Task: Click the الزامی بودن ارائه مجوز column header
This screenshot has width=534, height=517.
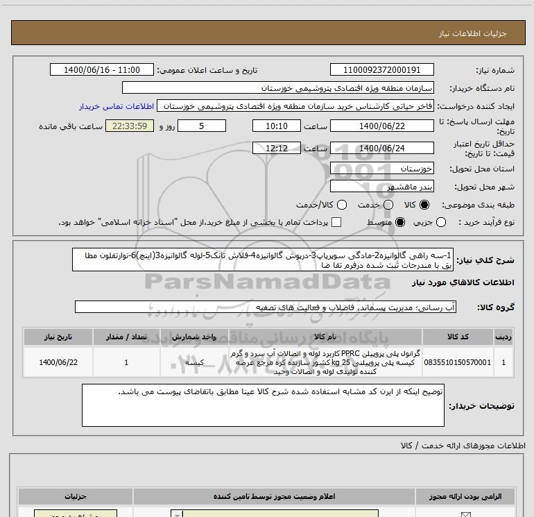Action: point(465,497)
